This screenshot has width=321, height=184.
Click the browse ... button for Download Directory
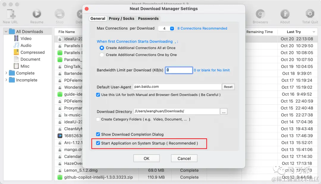pos(224,112)
